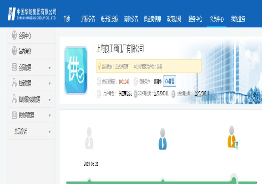This screenshot has width=262, height=184.
Task: Click the 档案管理 person icon
Action: pyautogui.click(x=14, y=83)
